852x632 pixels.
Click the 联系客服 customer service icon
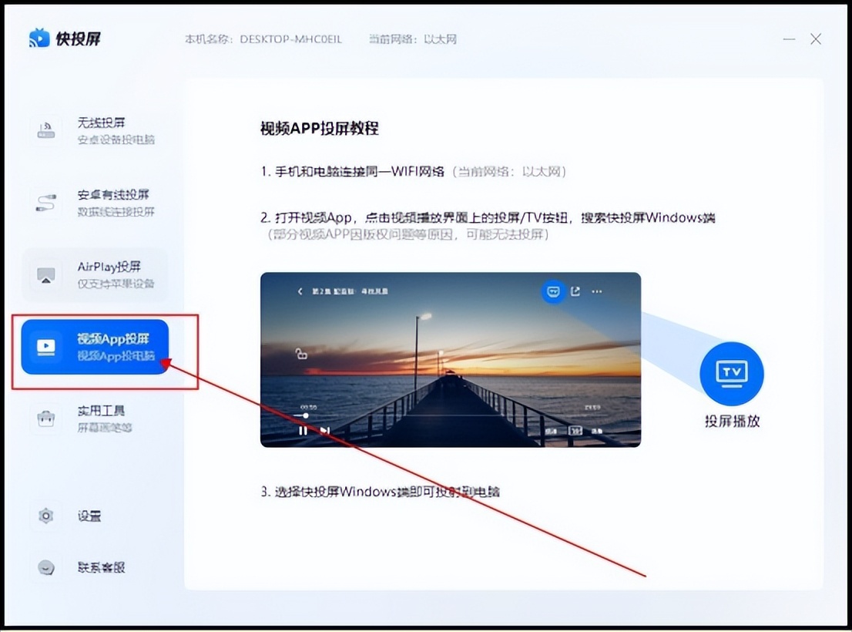click(x=46, y=568)
